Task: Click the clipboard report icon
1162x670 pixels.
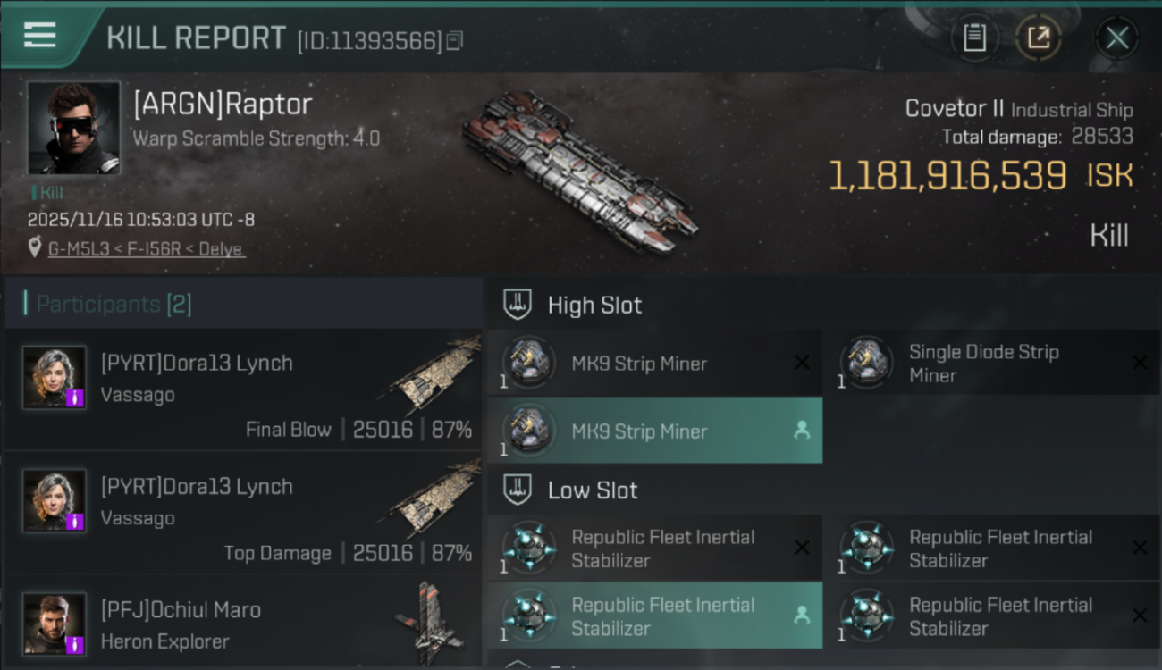Action: pyautogui.click(x=974, y=38)
